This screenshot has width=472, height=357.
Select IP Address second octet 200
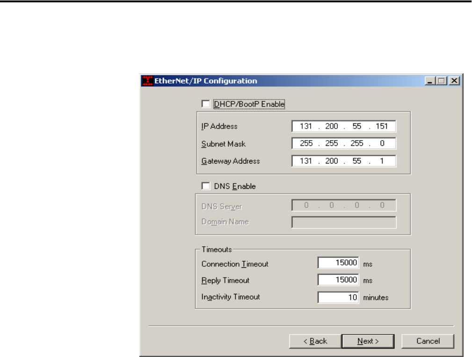pos(331,126)
